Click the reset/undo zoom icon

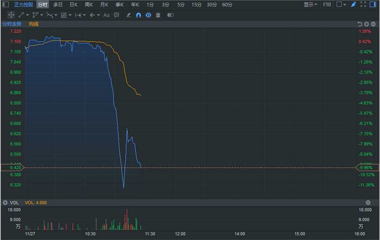coord(359,24)
